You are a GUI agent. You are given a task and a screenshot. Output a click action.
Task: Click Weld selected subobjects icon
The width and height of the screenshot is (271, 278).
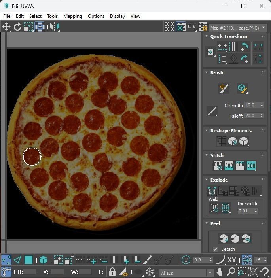[226, 208]
